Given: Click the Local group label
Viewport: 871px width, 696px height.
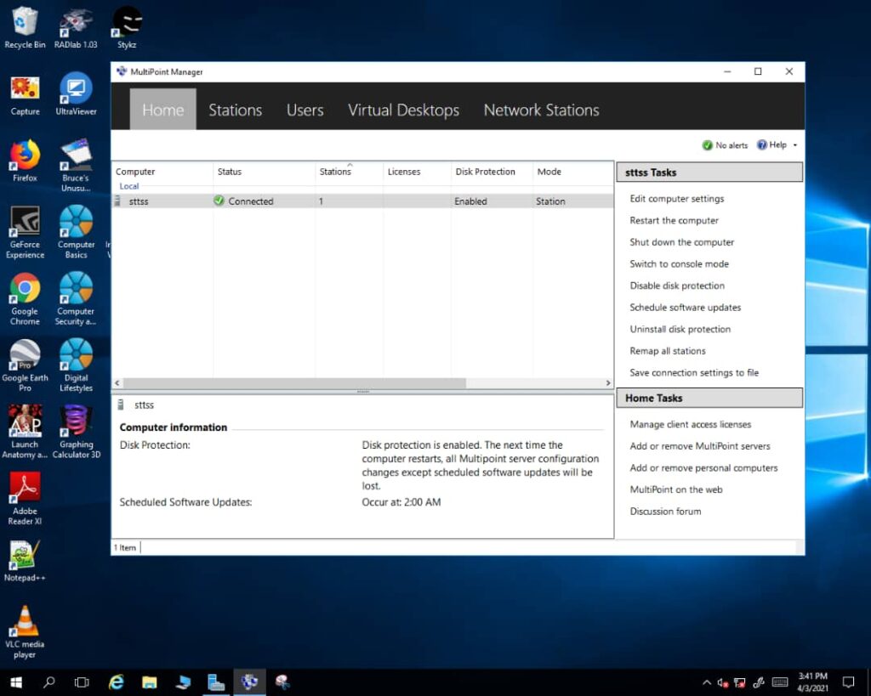Looking at the screenshot, I should [129, 186].
